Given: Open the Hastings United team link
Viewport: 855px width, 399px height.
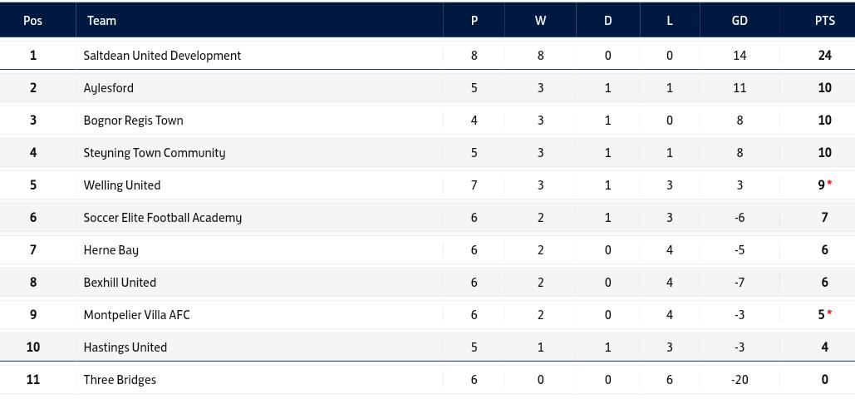Looking at the screenshot, I should (125, 347).
